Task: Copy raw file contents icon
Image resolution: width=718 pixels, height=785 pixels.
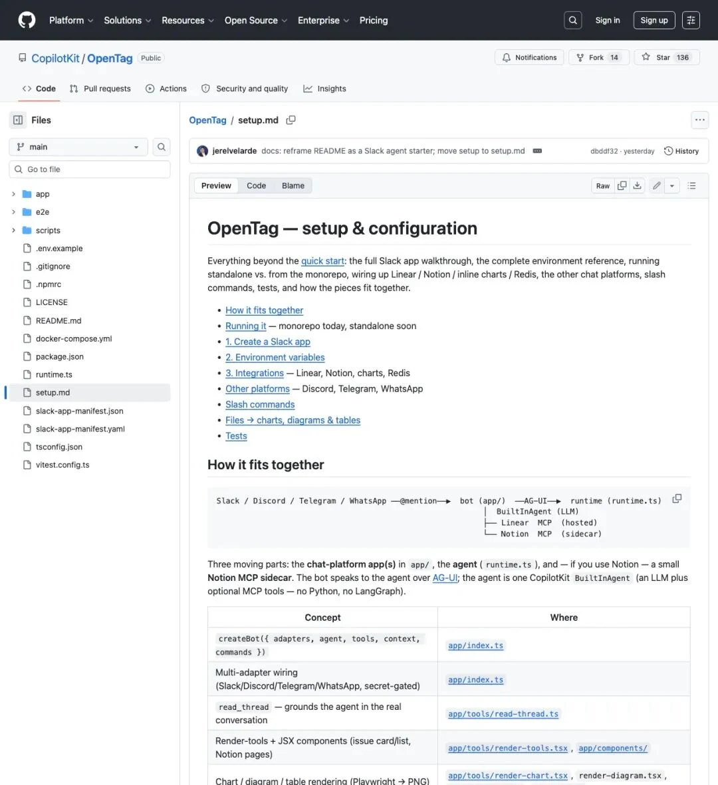Action: coord(622,185)
